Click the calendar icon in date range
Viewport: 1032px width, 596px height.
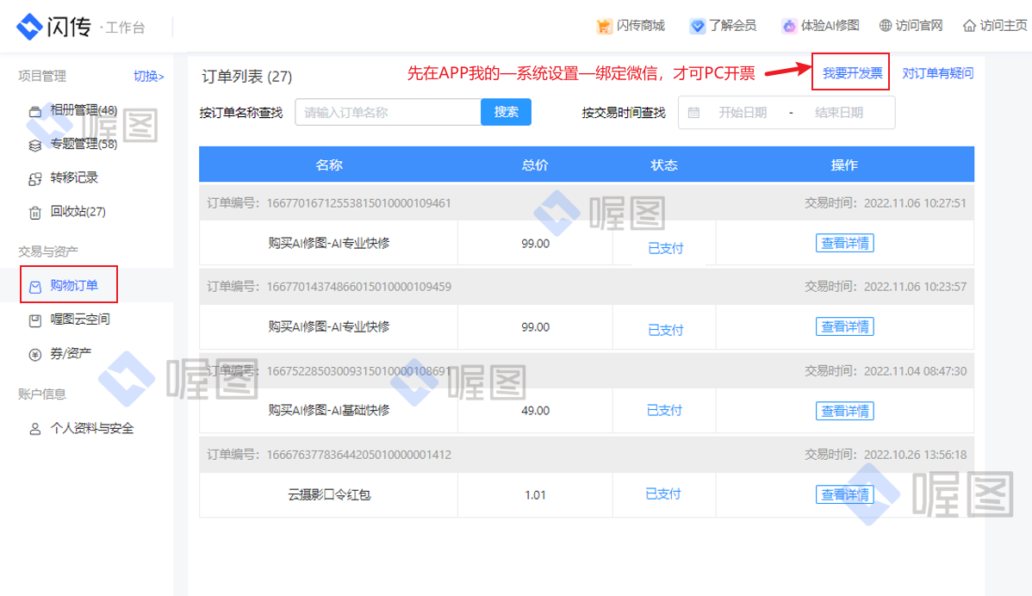pos(693,113)
